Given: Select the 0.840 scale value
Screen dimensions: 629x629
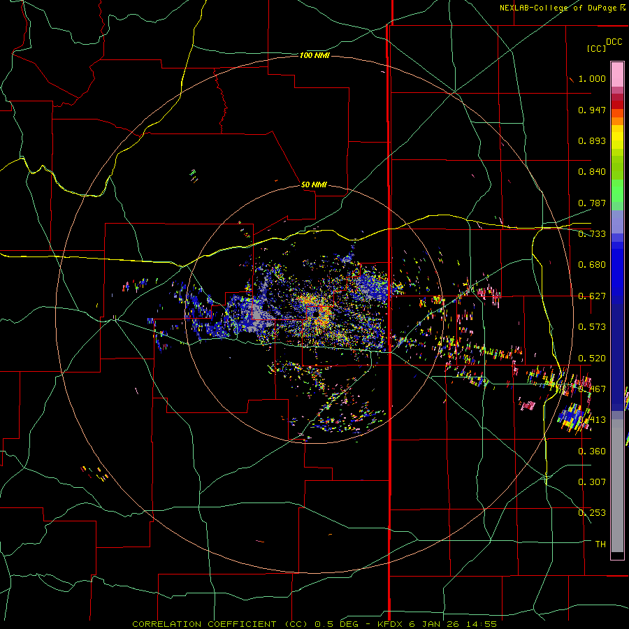Looking at the screenshot, I should pos(592,172).
